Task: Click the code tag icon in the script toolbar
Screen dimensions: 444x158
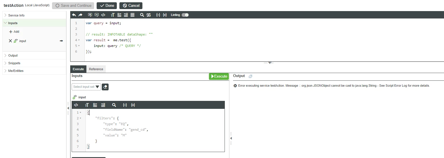Action: point(103,15)
